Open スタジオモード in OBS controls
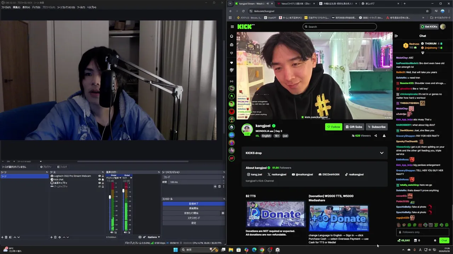Viewport: 453px width, 254px height. (194, 218)
